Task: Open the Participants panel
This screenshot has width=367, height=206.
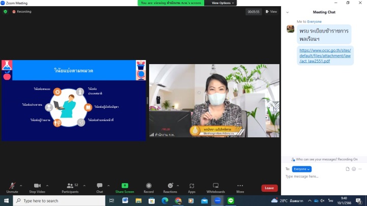Action: click(x=70, y=188)
